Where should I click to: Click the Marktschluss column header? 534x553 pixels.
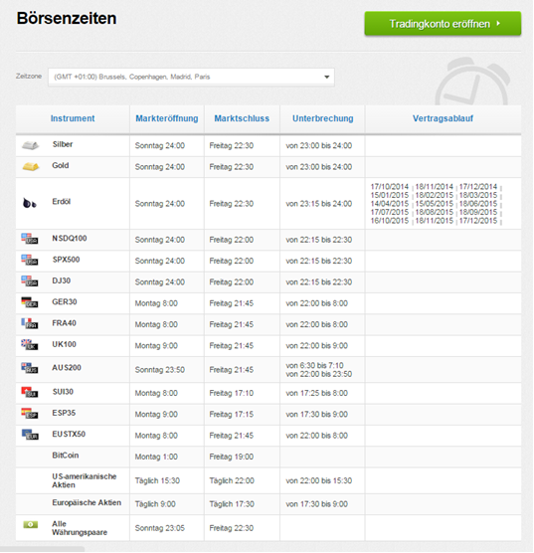tap(242, 118)
